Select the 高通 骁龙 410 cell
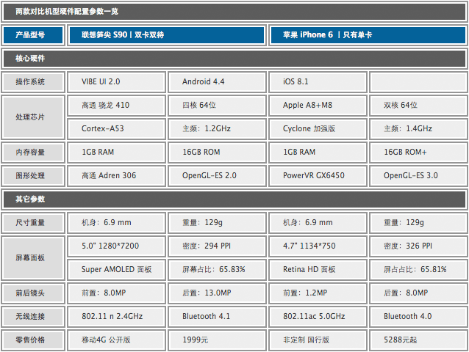This screenshot has height=352, width=469. (x=118, y=105)
